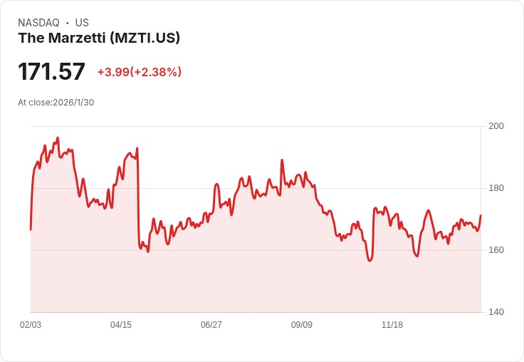Image resolution: width=524 pixels, height=362 pixels.
Task: Click the US market label
Action: 82,23
